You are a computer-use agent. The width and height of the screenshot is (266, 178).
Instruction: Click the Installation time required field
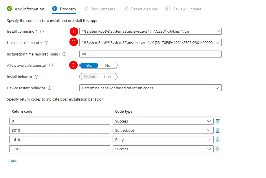[x=150, y=54]
